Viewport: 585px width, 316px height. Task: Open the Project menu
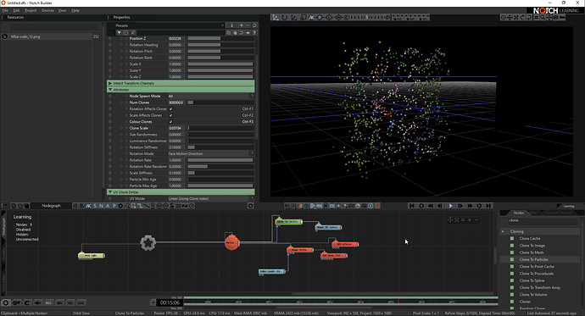[x=31, y=10]
